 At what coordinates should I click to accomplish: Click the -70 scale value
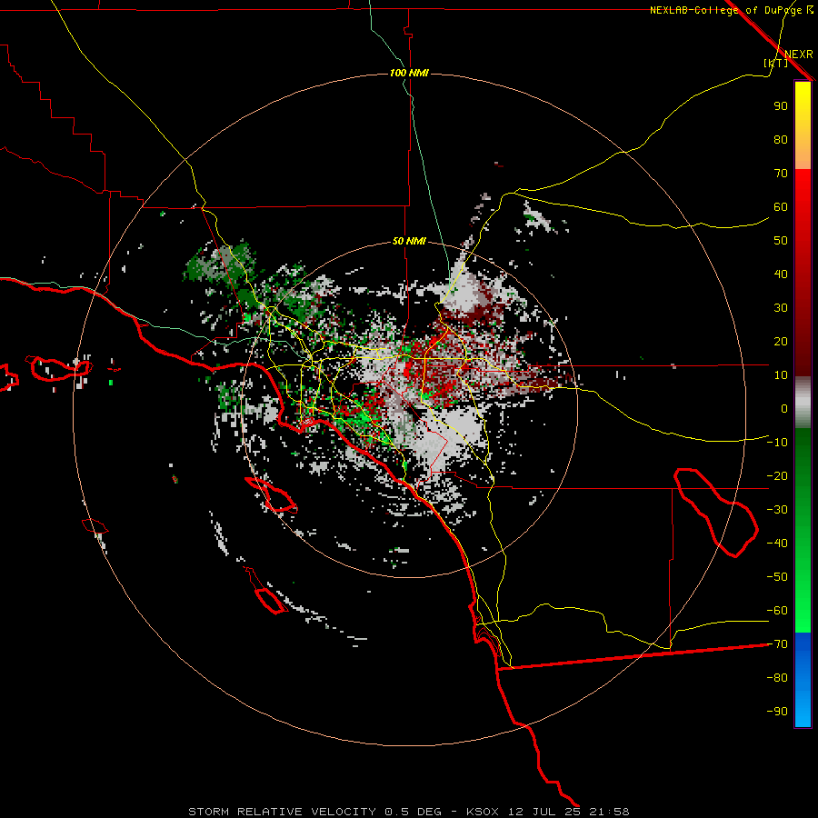(777, 644)
